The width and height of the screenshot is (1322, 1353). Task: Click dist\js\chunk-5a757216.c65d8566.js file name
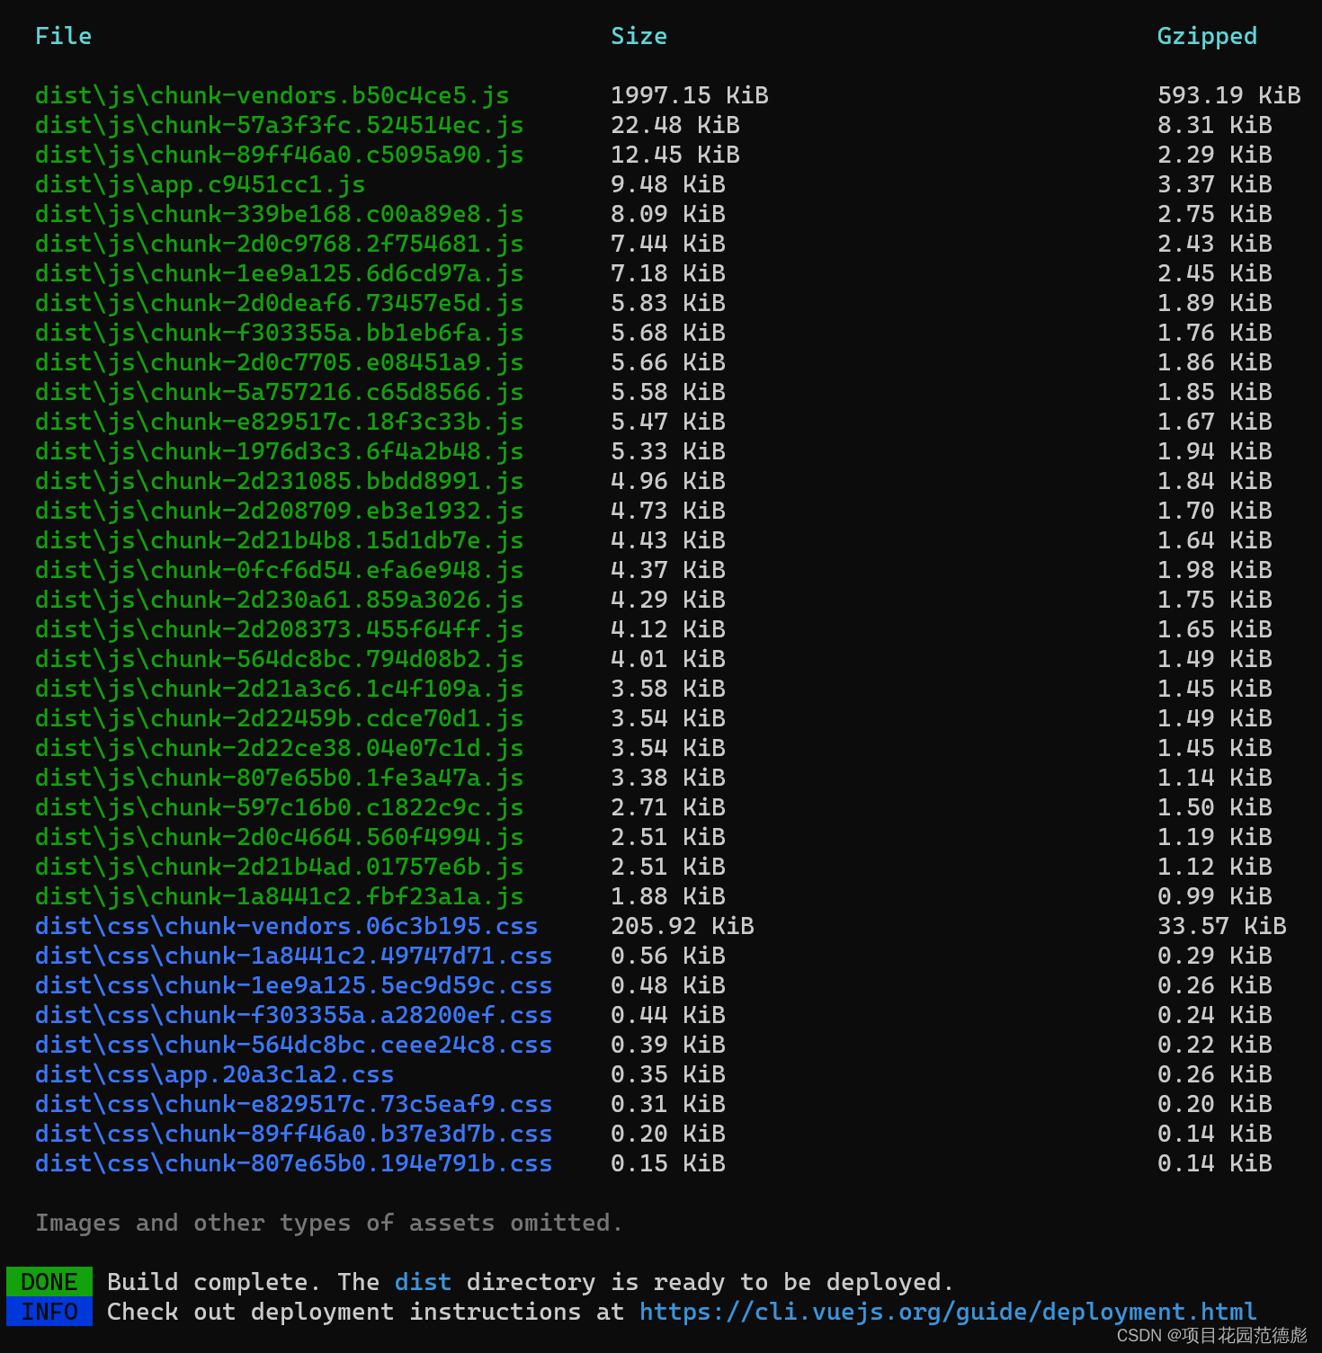[280, 392]
